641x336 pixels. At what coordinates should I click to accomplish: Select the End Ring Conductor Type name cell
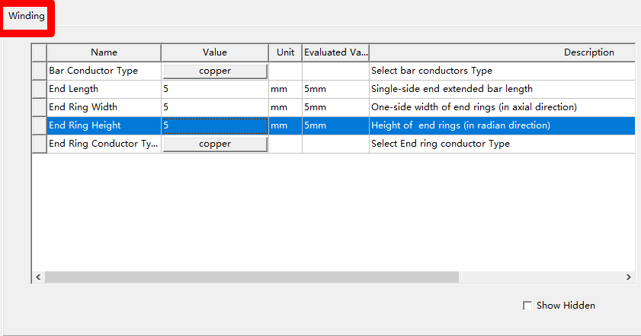pos(104,144)
